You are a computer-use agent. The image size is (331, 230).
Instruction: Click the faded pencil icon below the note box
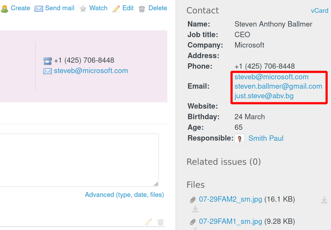148,222
